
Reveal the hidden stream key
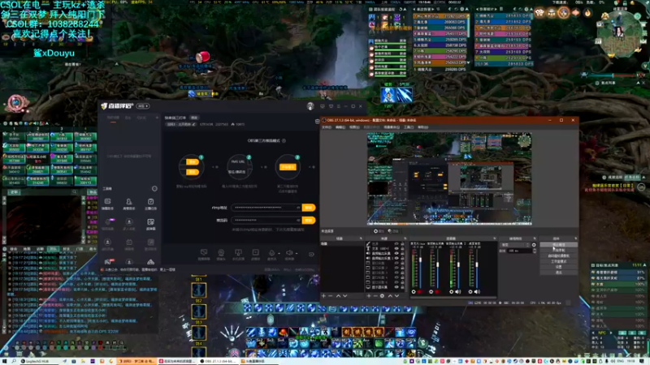tap(298, 220)
